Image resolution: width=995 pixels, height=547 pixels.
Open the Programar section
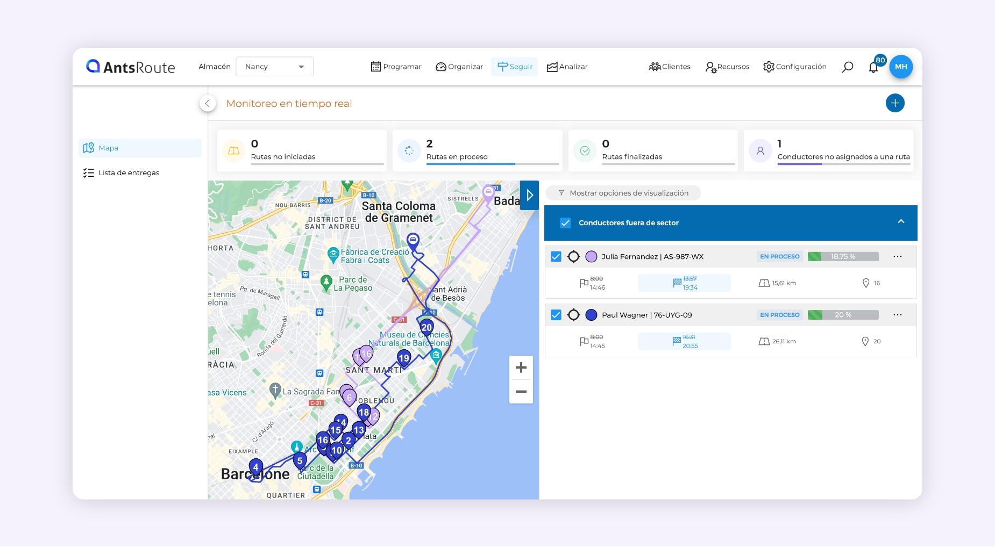pyautogui.click(x=396, y=67)
